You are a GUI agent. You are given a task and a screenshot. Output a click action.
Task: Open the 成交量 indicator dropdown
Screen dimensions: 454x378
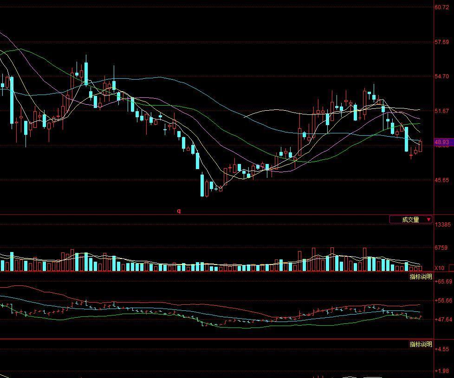click(x=411, y=220)
